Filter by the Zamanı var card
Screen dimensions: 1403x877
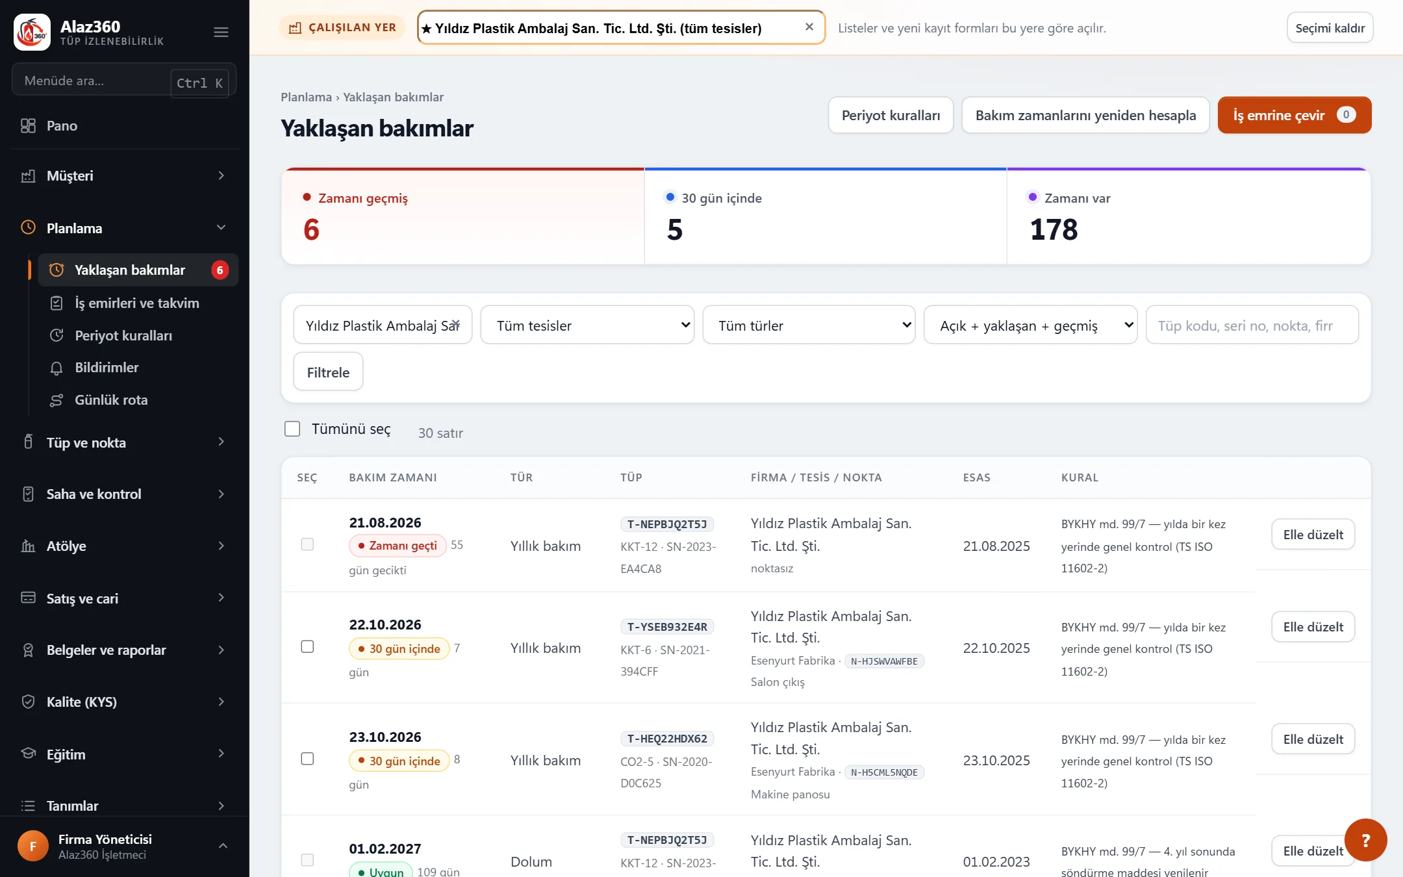1189,216
